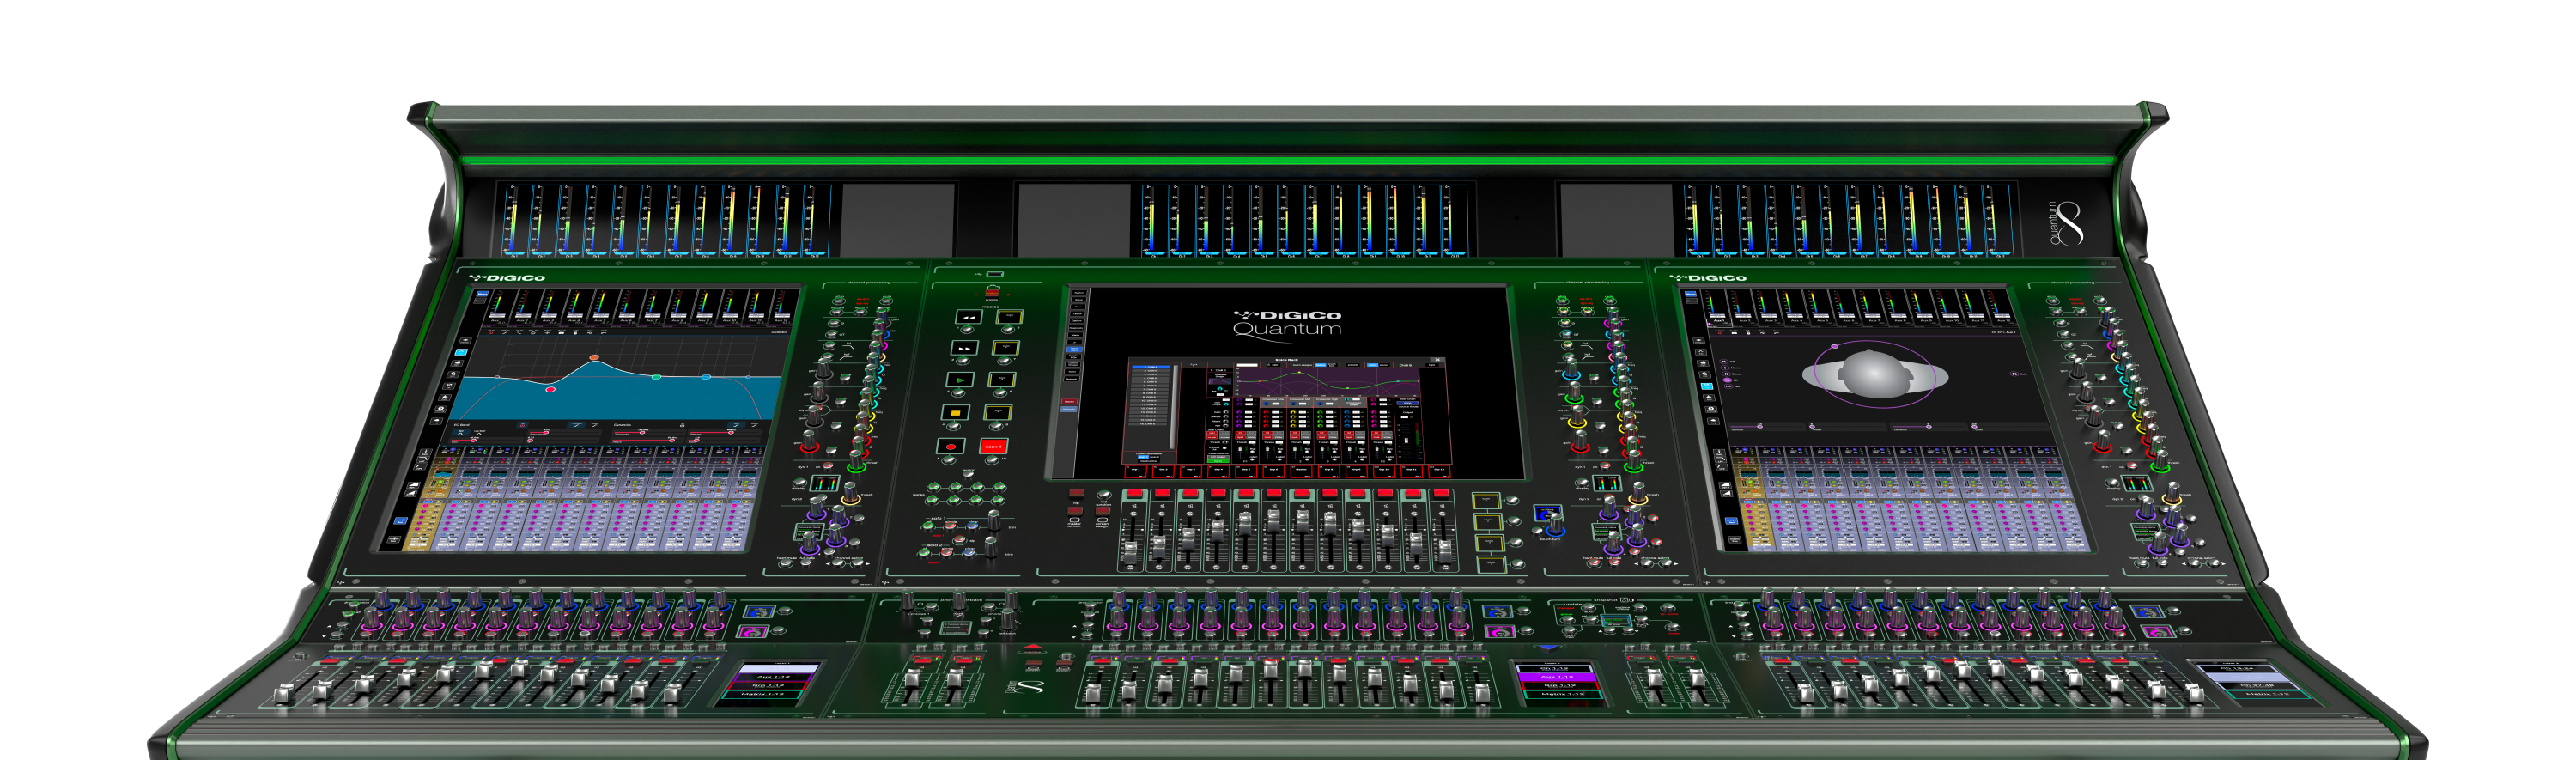Viewport: 2576px width, 760px height.
Task: Hit the red up-arrow previous button
Action: click(1034, 650)
